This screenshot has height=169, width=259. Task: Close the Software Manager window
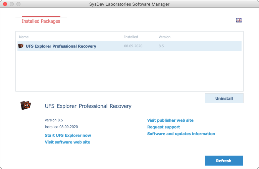[5, 4]
